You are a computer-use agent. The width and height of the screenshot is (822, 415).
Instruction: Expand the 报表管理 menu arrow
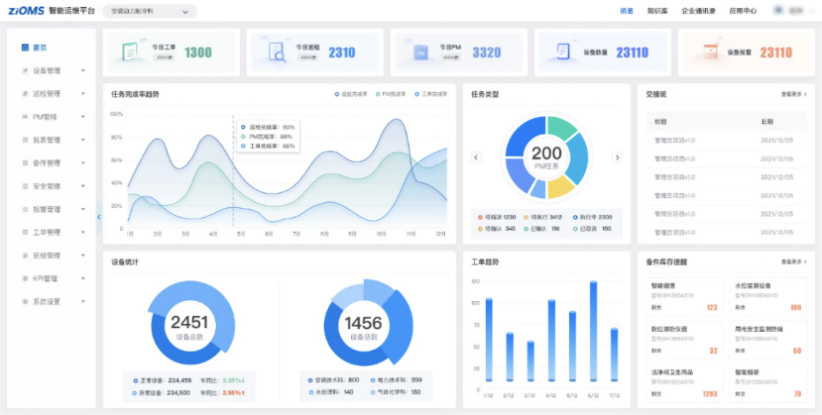[x=83, y=140]
